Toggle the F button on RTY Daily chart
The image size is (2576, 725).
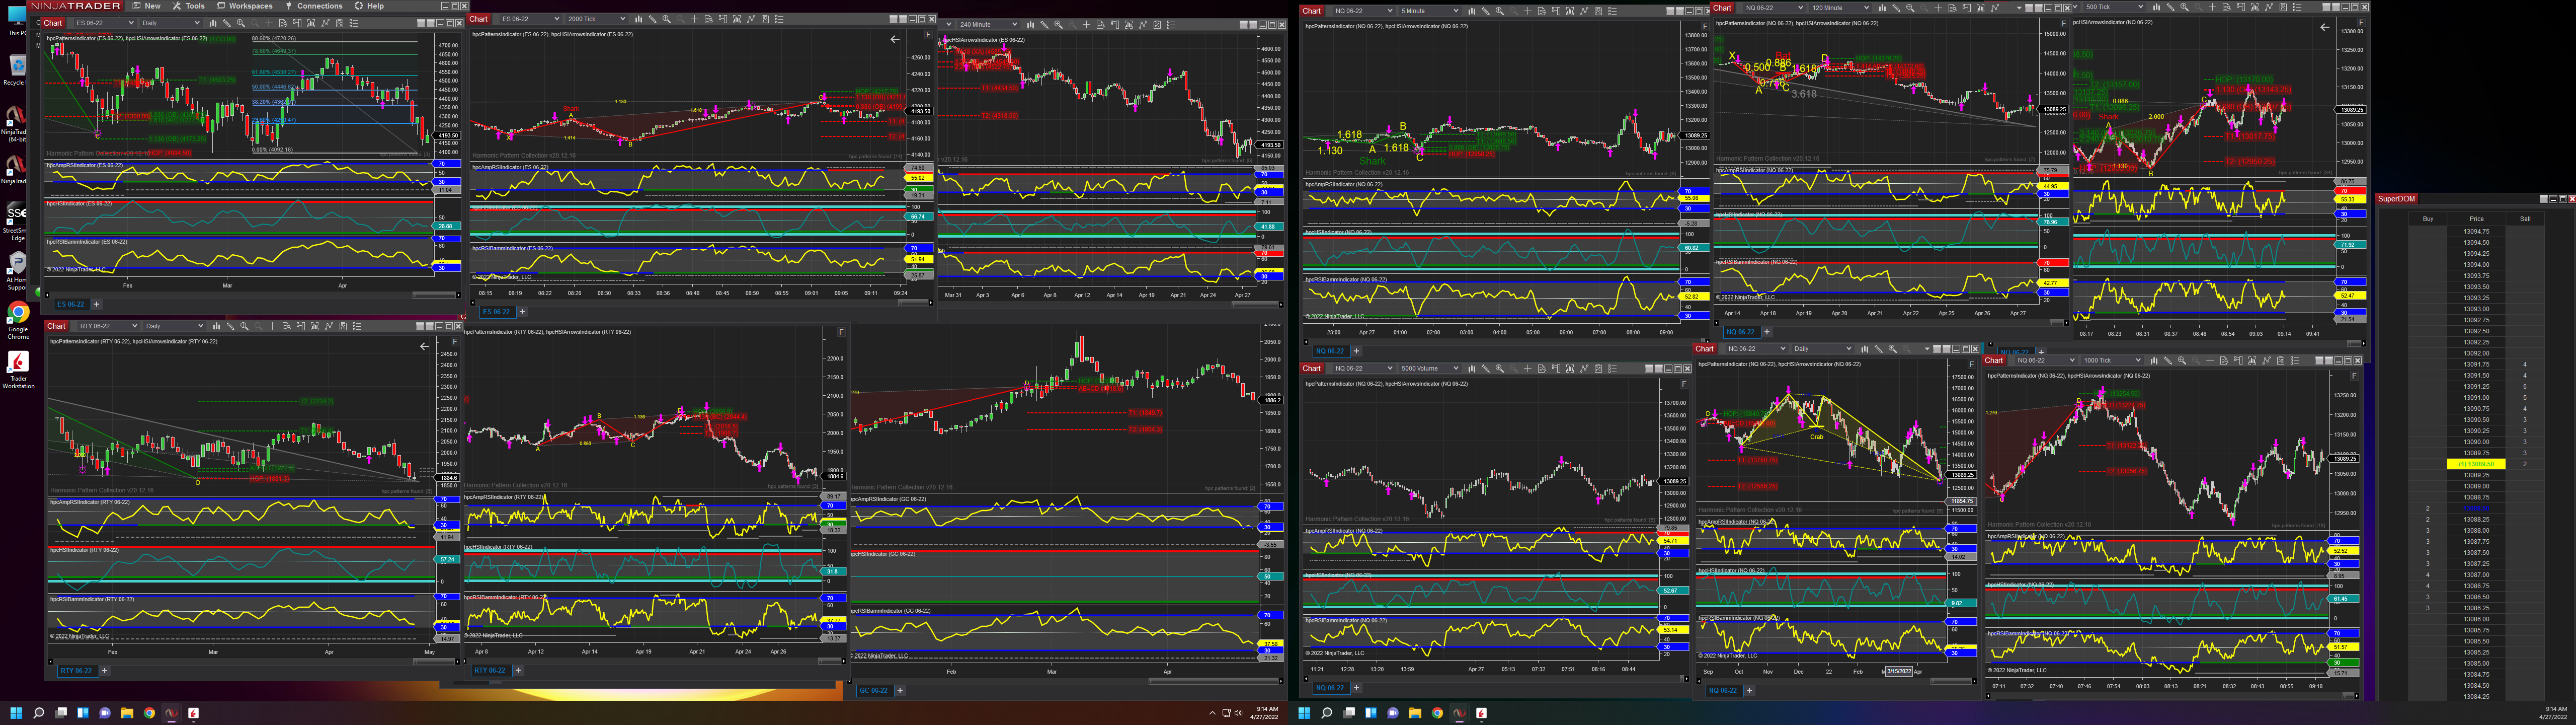point(455,342)
